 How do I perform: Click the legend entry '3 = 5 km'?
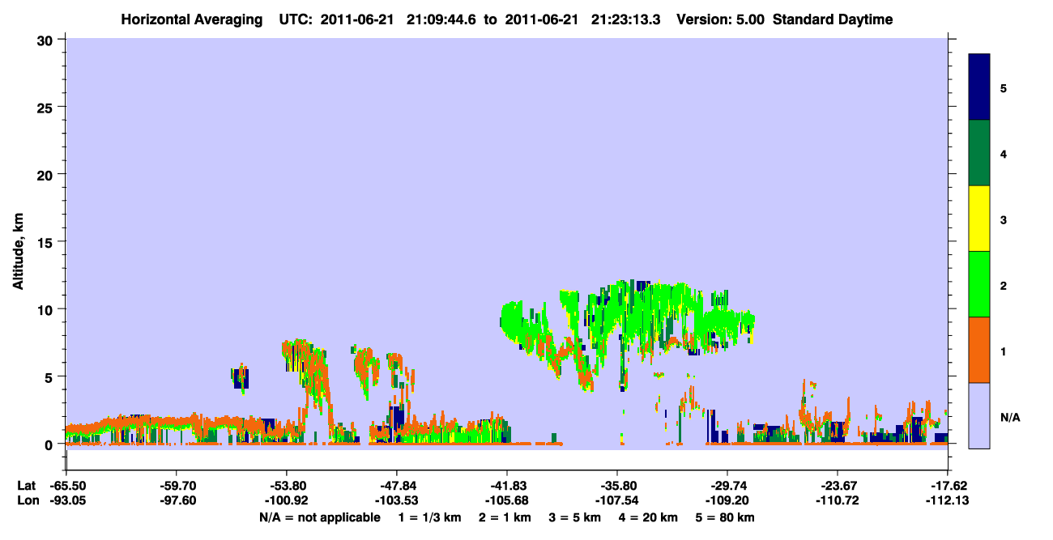pyautogui.click(x=574, y=517)
